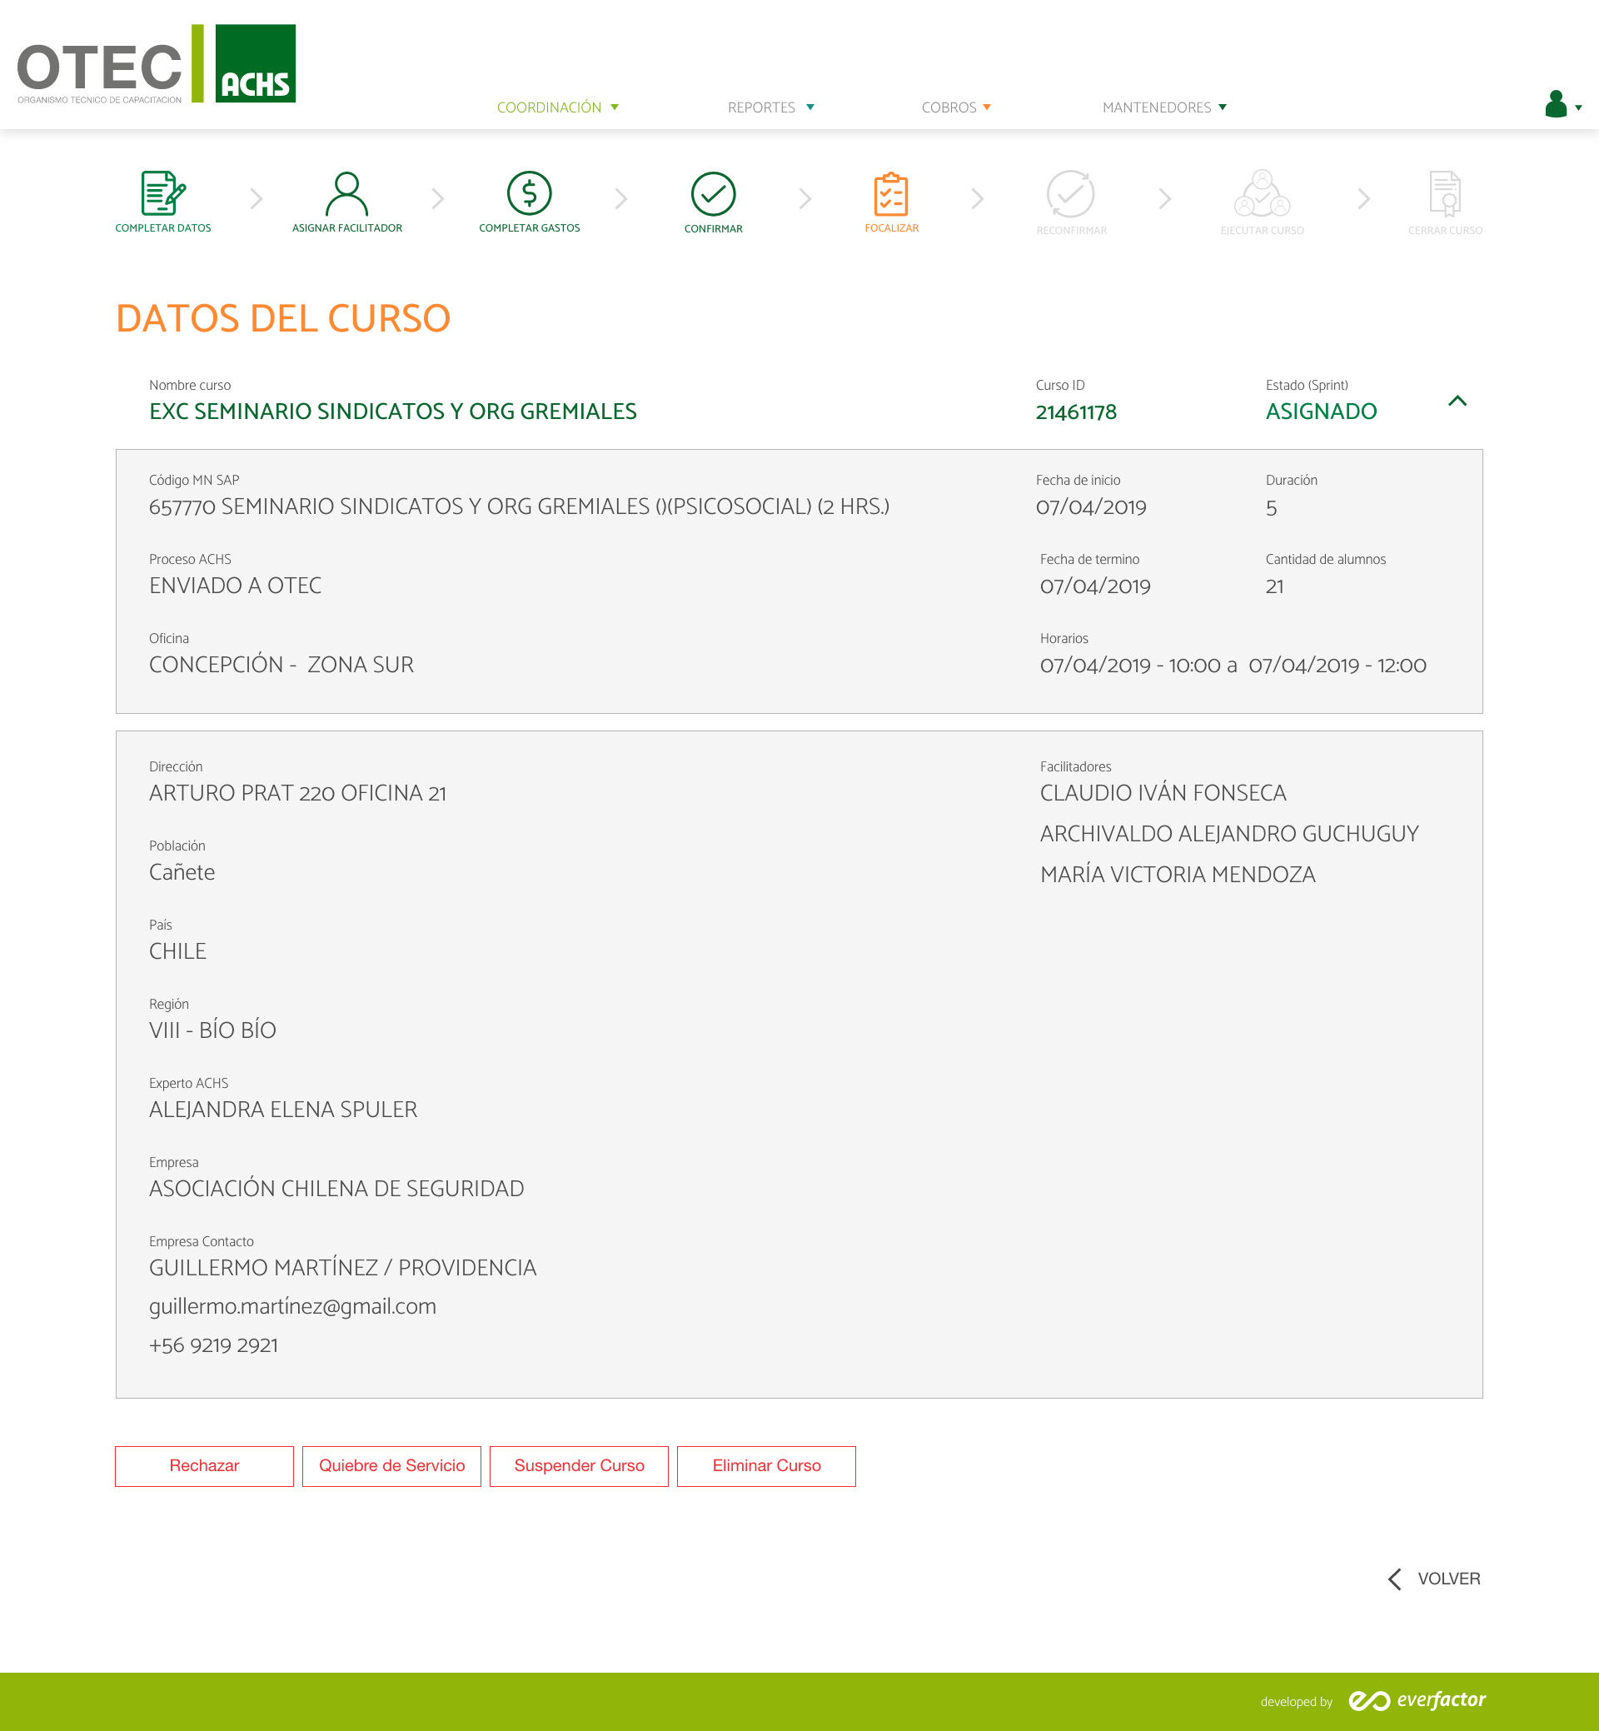Open the user profile icon menu
Image resolution: width=1599 pixels, height=1731 pixels.
coord(1556,104)
